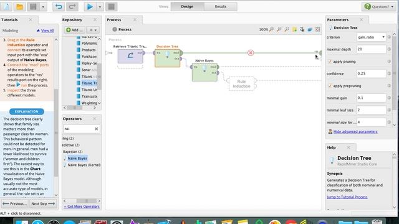The width and height of the screenshot is (399, 224).
Task: Open the Questions? help menu
Action: click(x=379, y=7)
